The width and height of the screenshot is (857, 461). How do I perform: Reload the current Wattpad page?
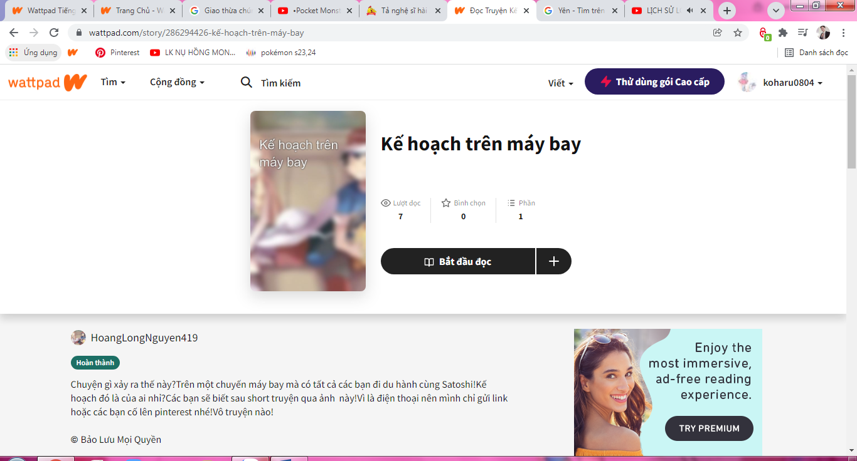pos(54,33)
